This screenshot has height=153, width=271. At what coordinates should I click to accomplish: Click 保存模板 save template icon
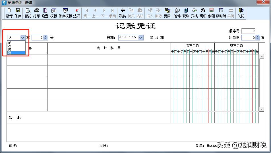click(65, 13)
